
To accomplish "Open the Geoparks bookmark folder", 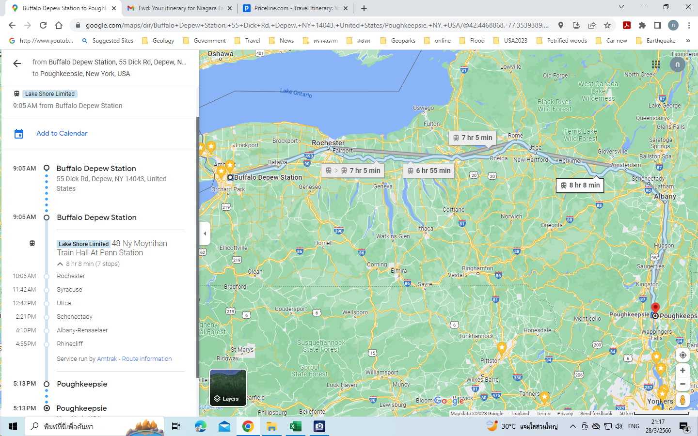I will [x=397, y=41].
